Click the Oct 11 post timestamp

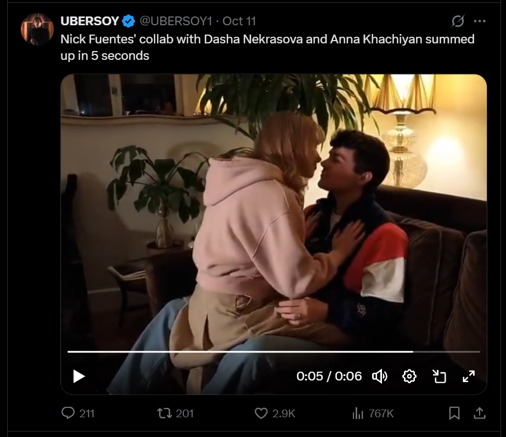pyautogui.click(x=239, y=21)
